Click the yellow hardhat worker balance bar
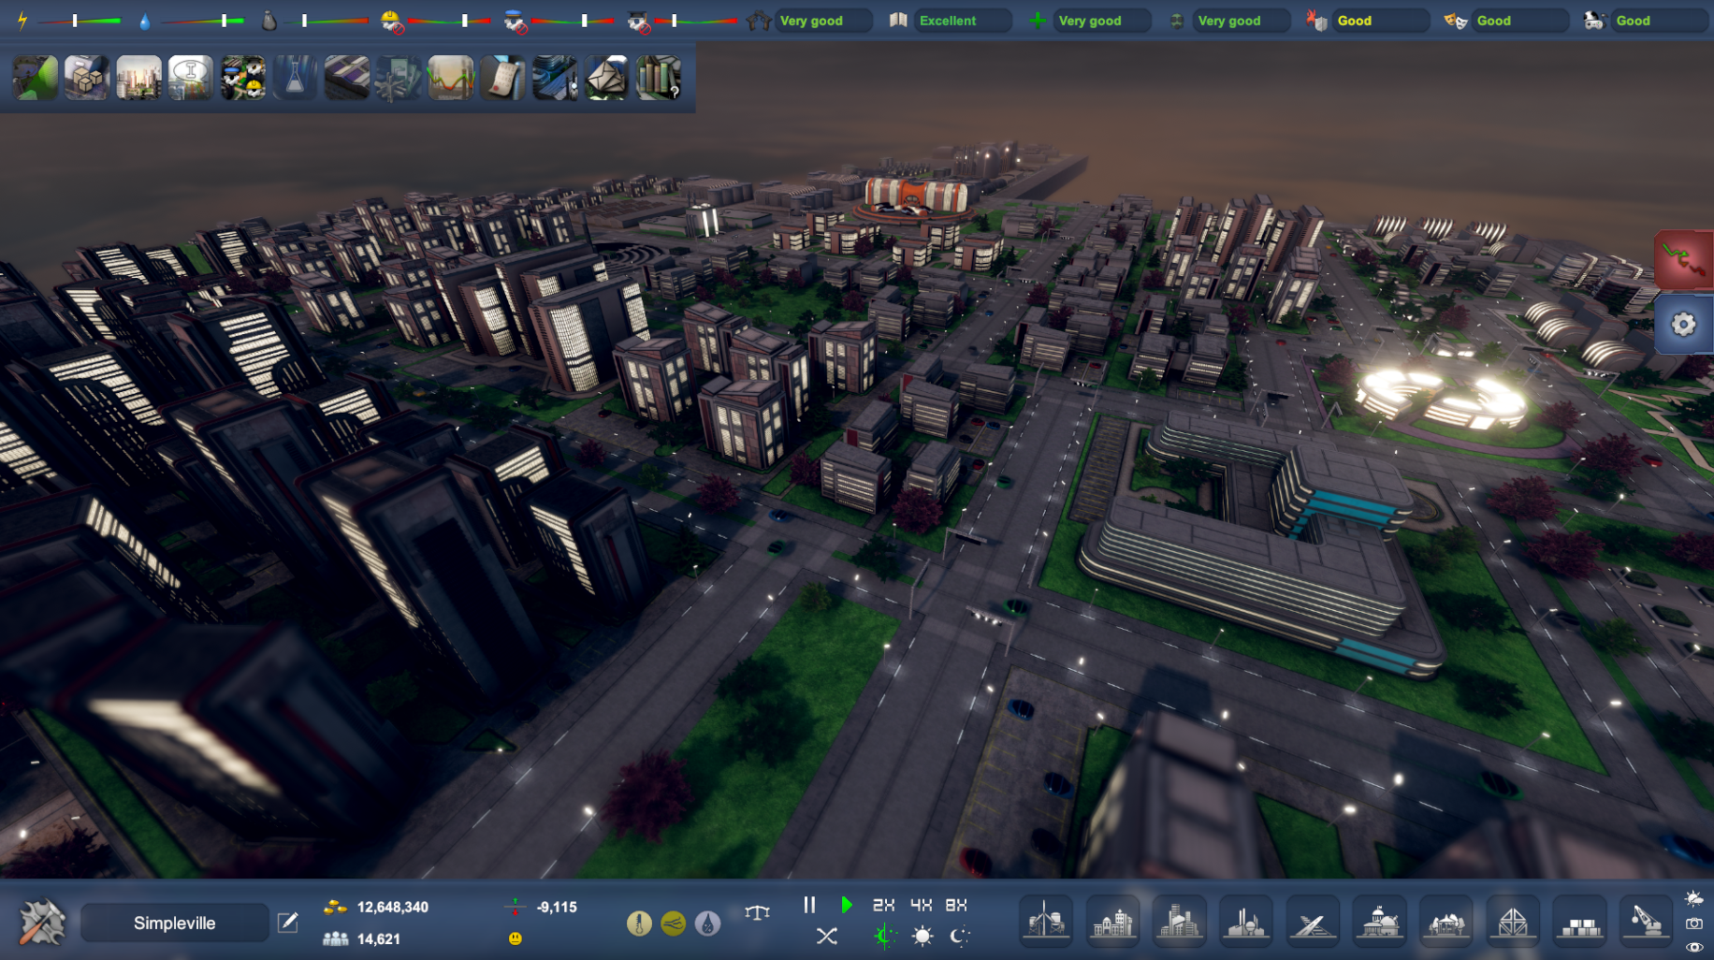 tap(449, 21)
